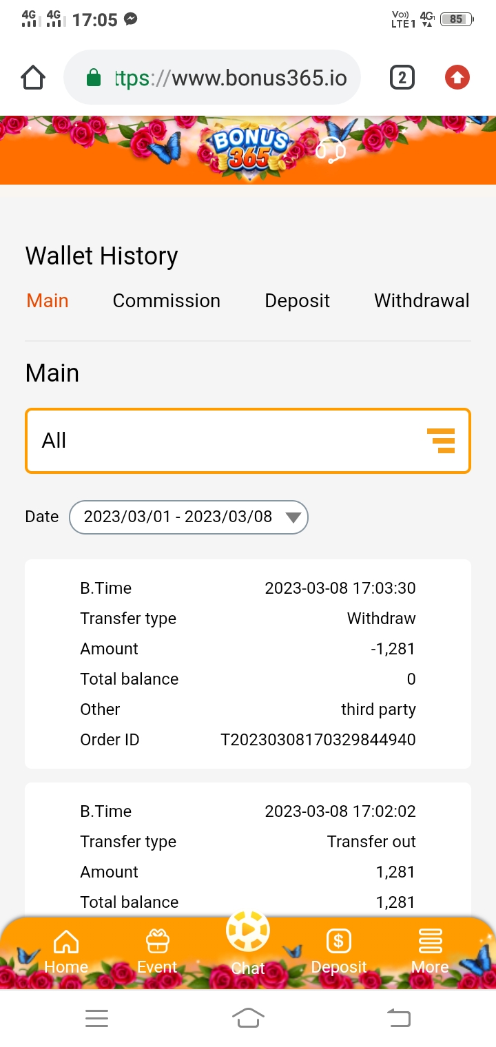Screen dimensions: 496x1047
Task: Go to Home in bottom navigation
Action: click(x=66, y=951)
